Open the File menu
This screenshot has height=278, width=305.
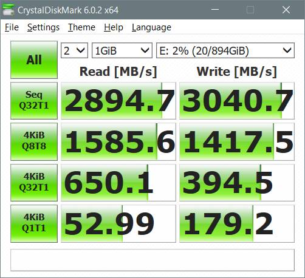coord(12,27)
